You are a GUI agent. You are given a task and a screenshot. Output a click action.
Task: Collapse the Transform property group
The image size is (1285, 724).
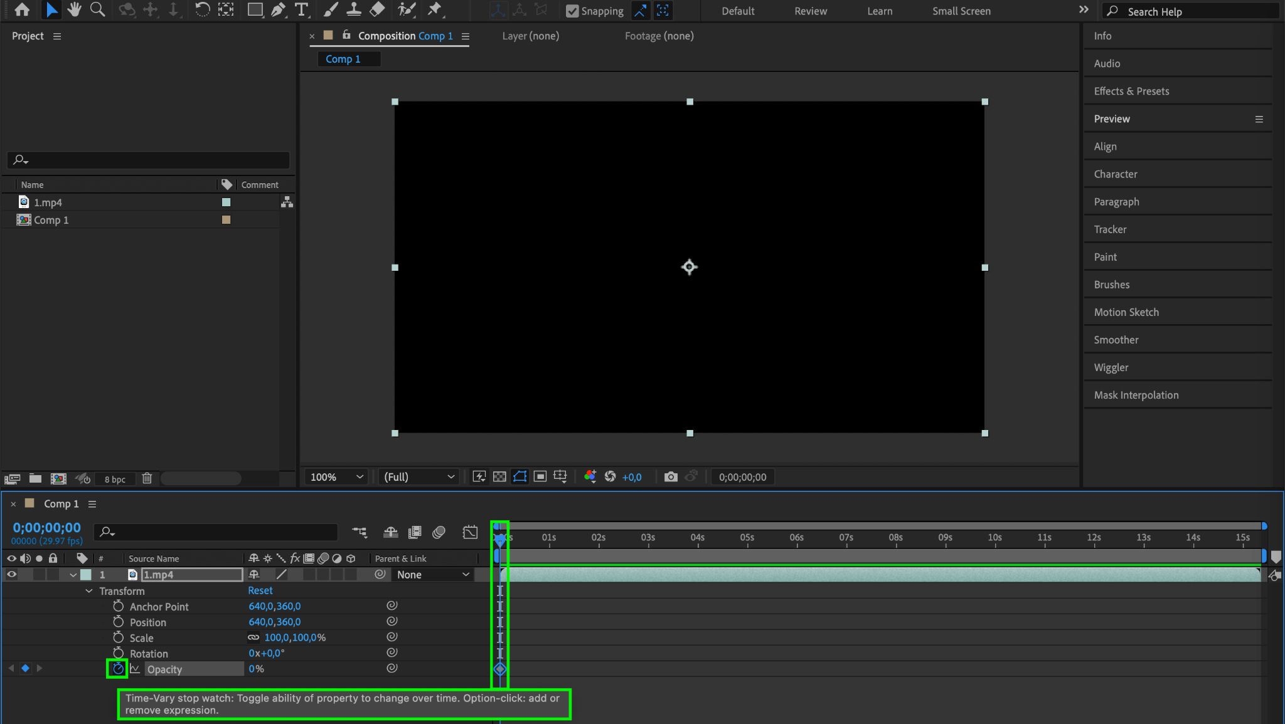(89, 591)
